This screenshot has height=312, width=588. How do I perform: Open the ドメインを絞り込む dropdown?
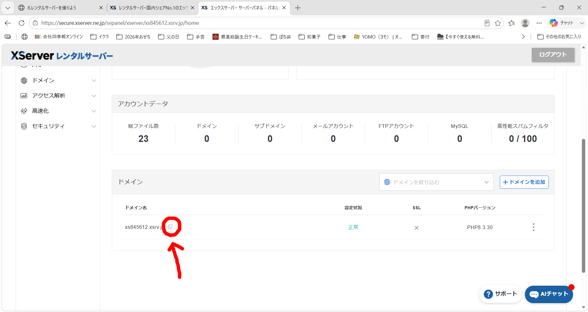(x=436, y=182)
